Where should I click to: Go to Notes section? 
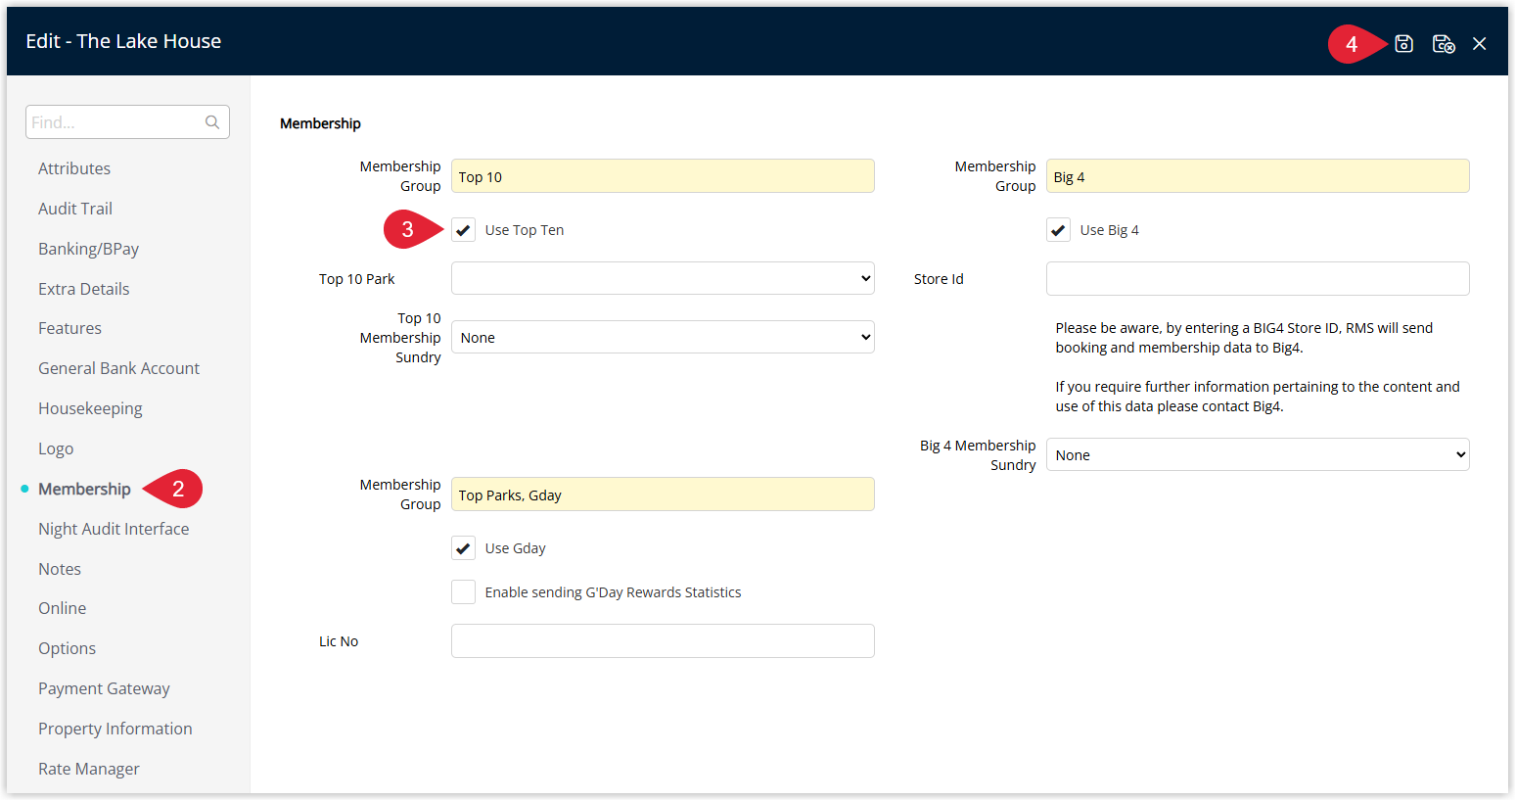pos(60,569)
